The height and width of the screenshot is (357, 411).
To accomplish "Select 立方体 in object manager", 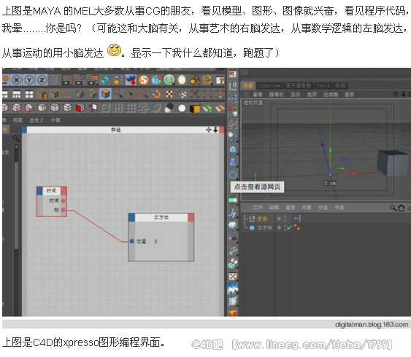I will pos(264,228).
